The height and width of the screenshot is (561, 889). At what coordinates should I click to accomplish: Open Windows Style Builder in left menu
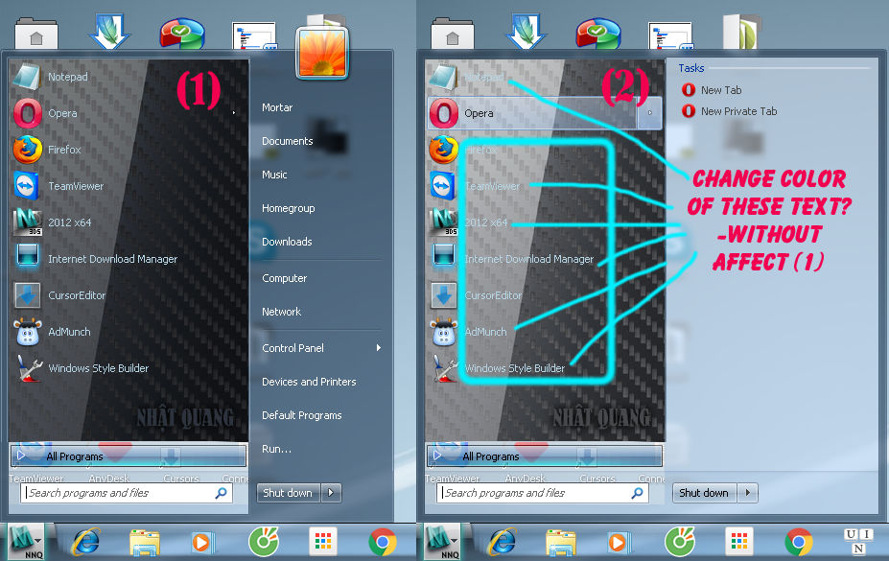(x=98, y=368)
